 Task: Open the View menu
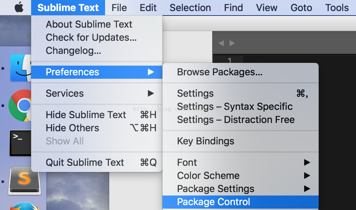point(266,8)
